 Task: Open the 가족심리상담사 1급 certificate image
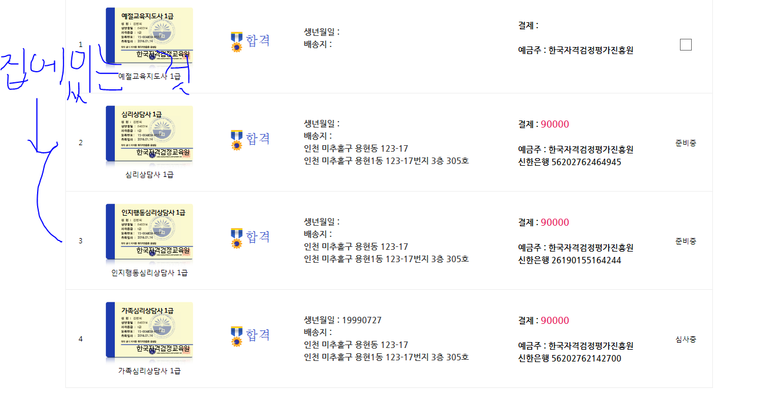click(x=150, y=330)
